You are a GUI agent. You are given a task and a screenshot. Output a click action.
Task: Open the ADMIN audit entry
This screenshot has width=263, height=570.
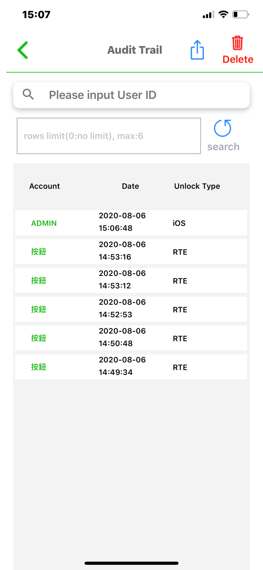click(131, 223)
